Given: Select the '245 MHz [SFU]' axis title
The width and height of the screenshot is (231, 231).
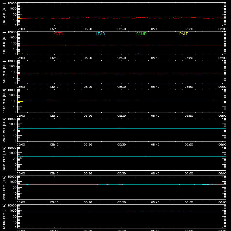Looking at the screenshot, I should 4,14.
